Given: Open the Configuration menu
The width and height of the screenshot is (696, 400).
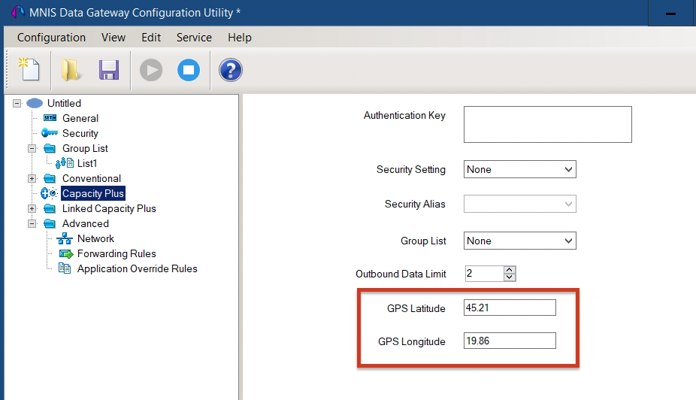Looking at the screenshot, I should point(52,38).
